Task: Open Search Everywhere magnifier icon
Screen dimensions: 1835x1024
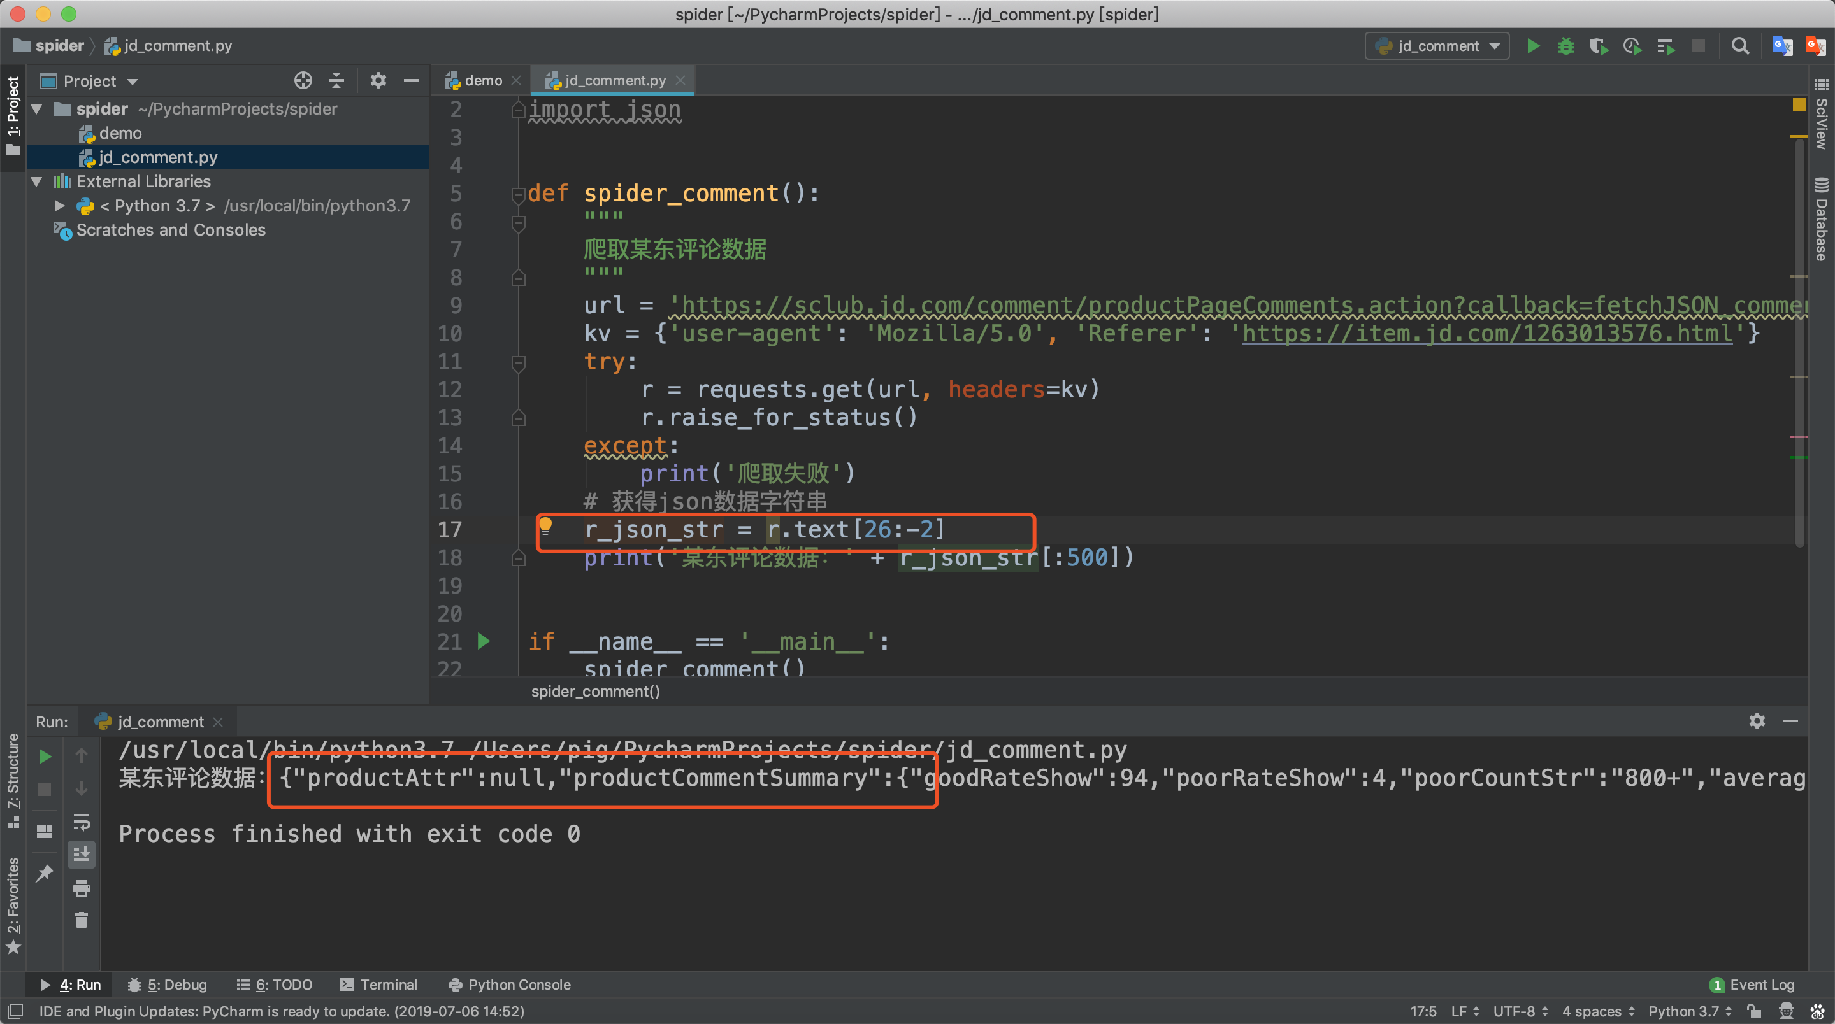Action: [x=1740, y=46]
